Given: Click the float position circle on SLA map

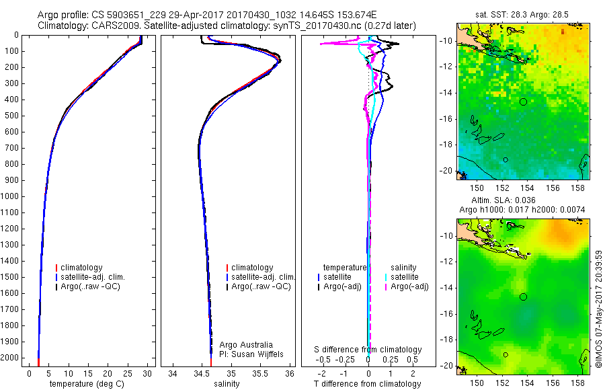Looking at the screenshot, I should (x=523, y=297).
